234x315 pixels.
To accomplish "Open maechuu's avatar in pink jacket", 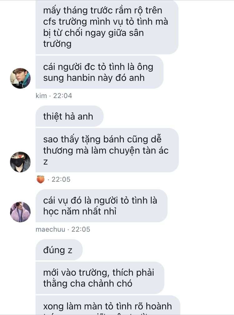I will 20,212.
